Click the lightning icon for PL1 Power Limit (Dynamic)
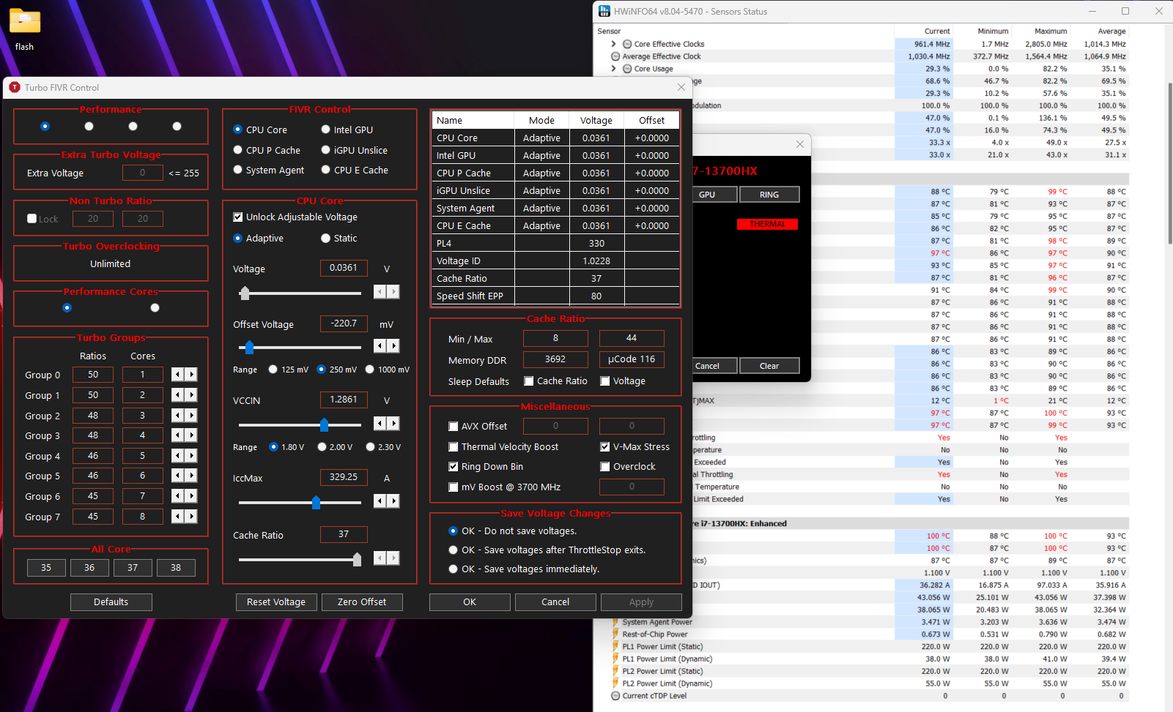 pos(615,659)
